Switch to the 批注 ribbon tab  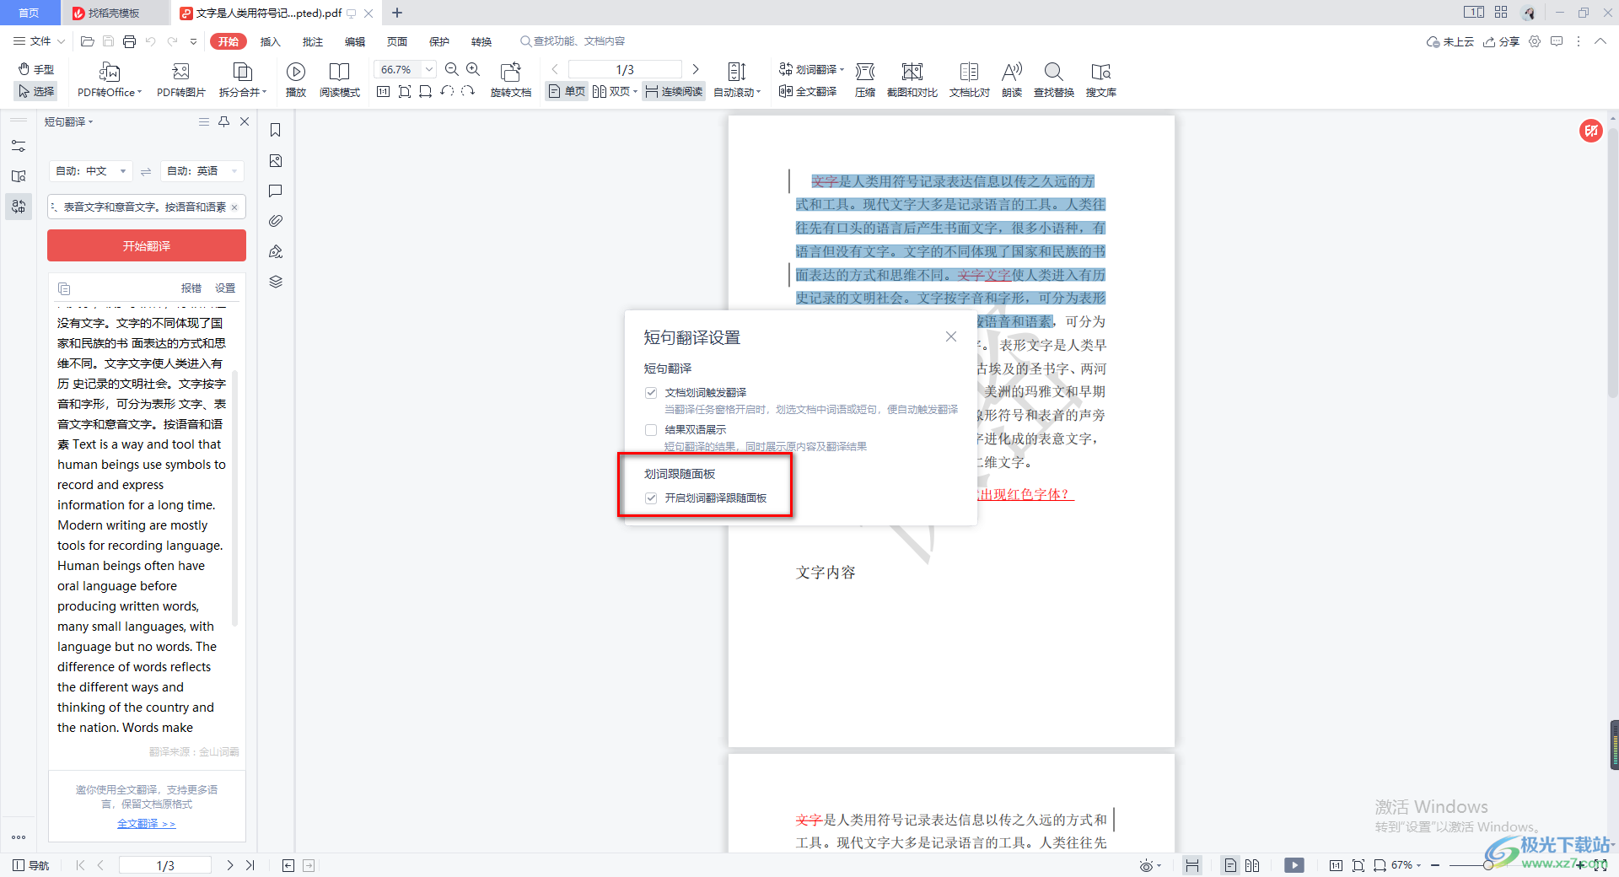click(x=312, y=41)
